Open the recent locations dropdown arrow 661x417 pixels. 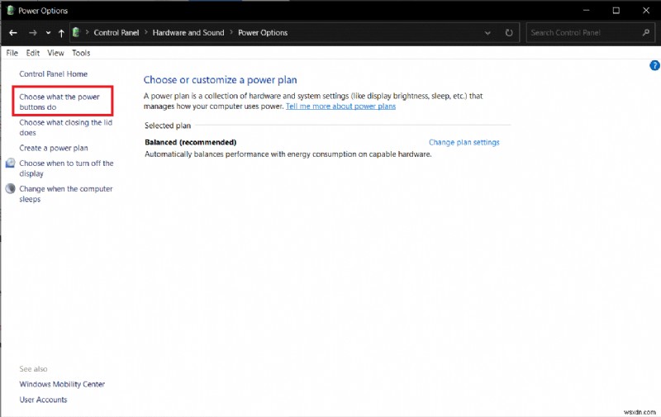click(48, 33)
